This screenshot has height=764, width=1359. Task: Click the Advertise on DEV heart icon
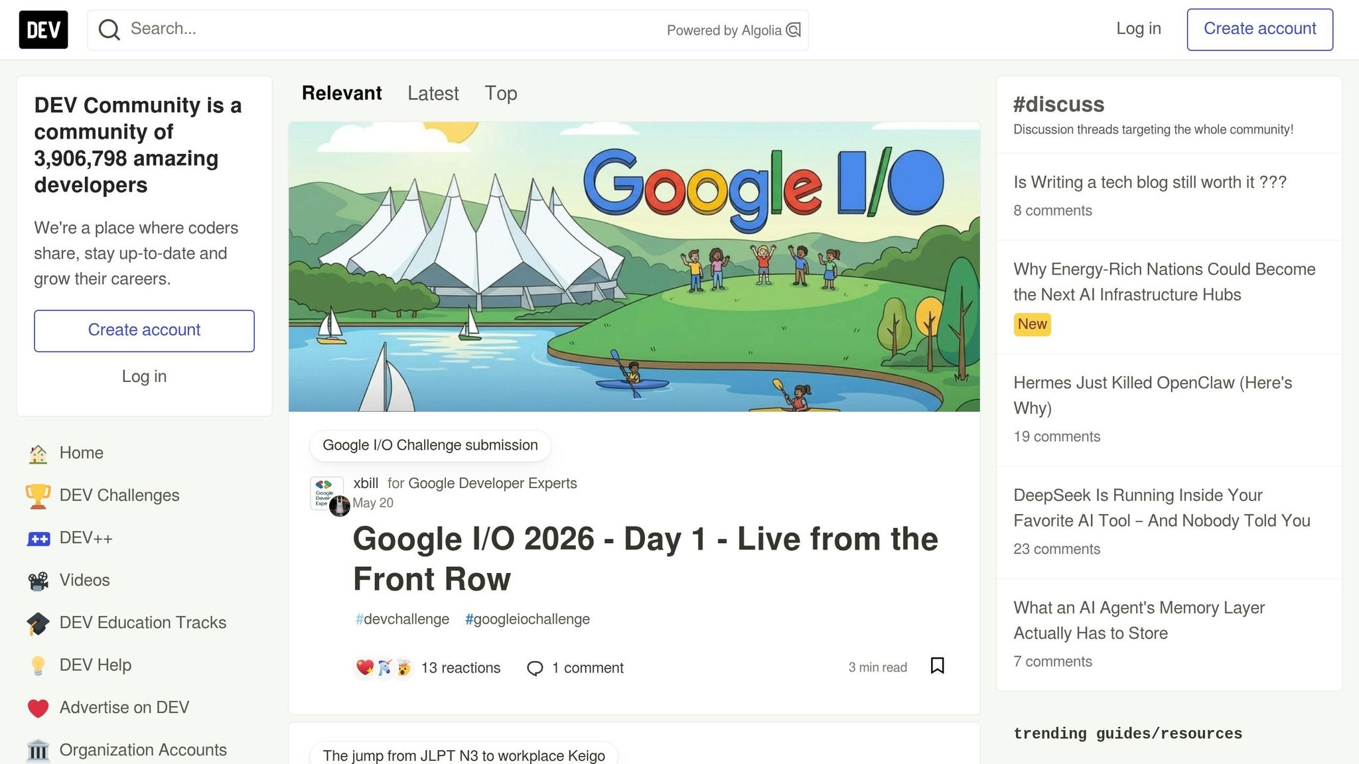tap(38, 708)
